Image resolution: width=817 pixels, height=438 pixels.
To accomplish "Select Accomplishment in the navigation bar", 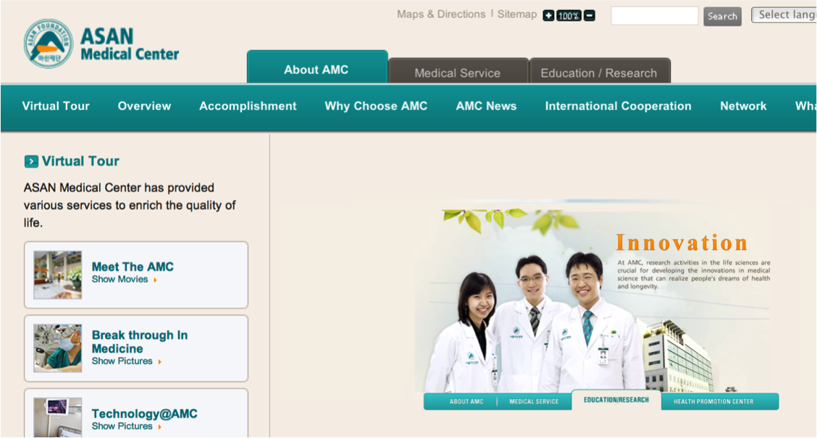I will (x=248, y=106).
